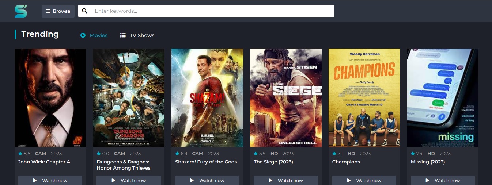The height and width of the screenshot is (185, 492).
Task: Watch now under John Wick: Chapter 4
Action: click(x=50, y=180)
